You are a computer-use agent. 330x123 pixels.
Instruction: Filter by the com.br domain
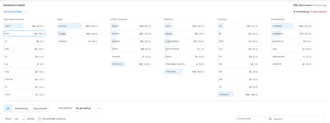tap(24, 80)
